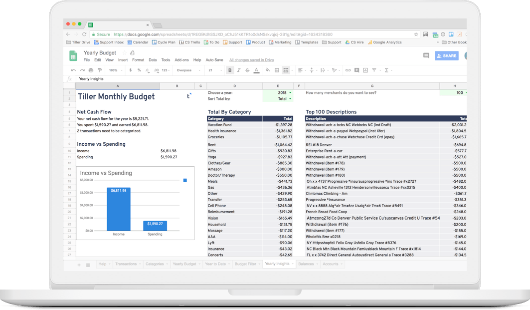Click the browser address bar URL
530x310 pixels.
click(223, 34)
